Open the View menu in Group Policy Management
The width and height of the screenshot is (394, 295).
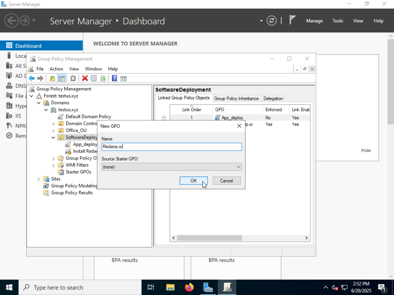click(74, 69)
